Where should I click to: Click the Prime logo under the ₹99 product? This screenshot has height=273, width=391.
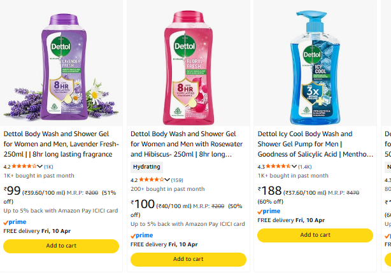pos(15,222)
